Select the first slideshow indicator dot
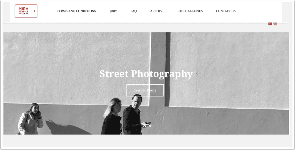Viewport: 295px width, 150px height. pyautogui.click(x=145, y=126)
